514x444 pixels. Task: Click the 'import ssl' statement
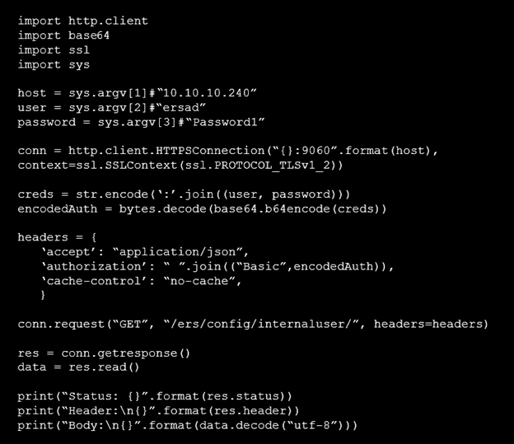coord(54,50)
